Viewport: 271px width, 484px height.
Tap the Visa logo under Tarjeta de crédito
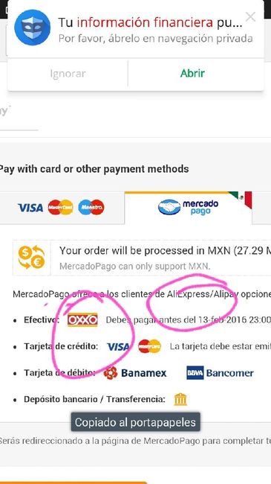pos(118,346)
